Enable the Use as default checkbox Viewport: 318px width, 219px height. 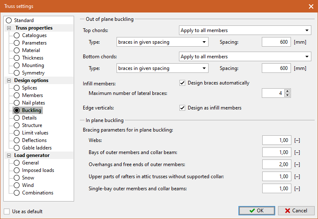click(7, 212)
